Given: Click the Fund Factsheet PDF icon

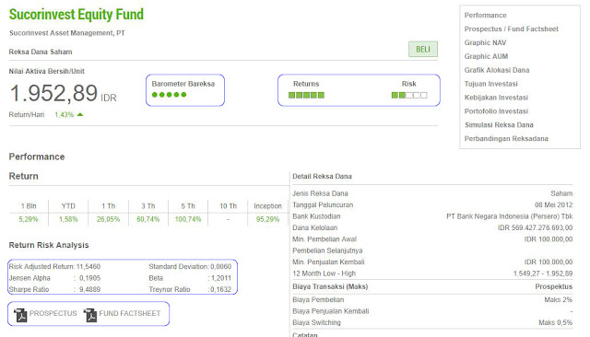Looking at the screenshot, I should pyautogui.click(x=90, y=315).
